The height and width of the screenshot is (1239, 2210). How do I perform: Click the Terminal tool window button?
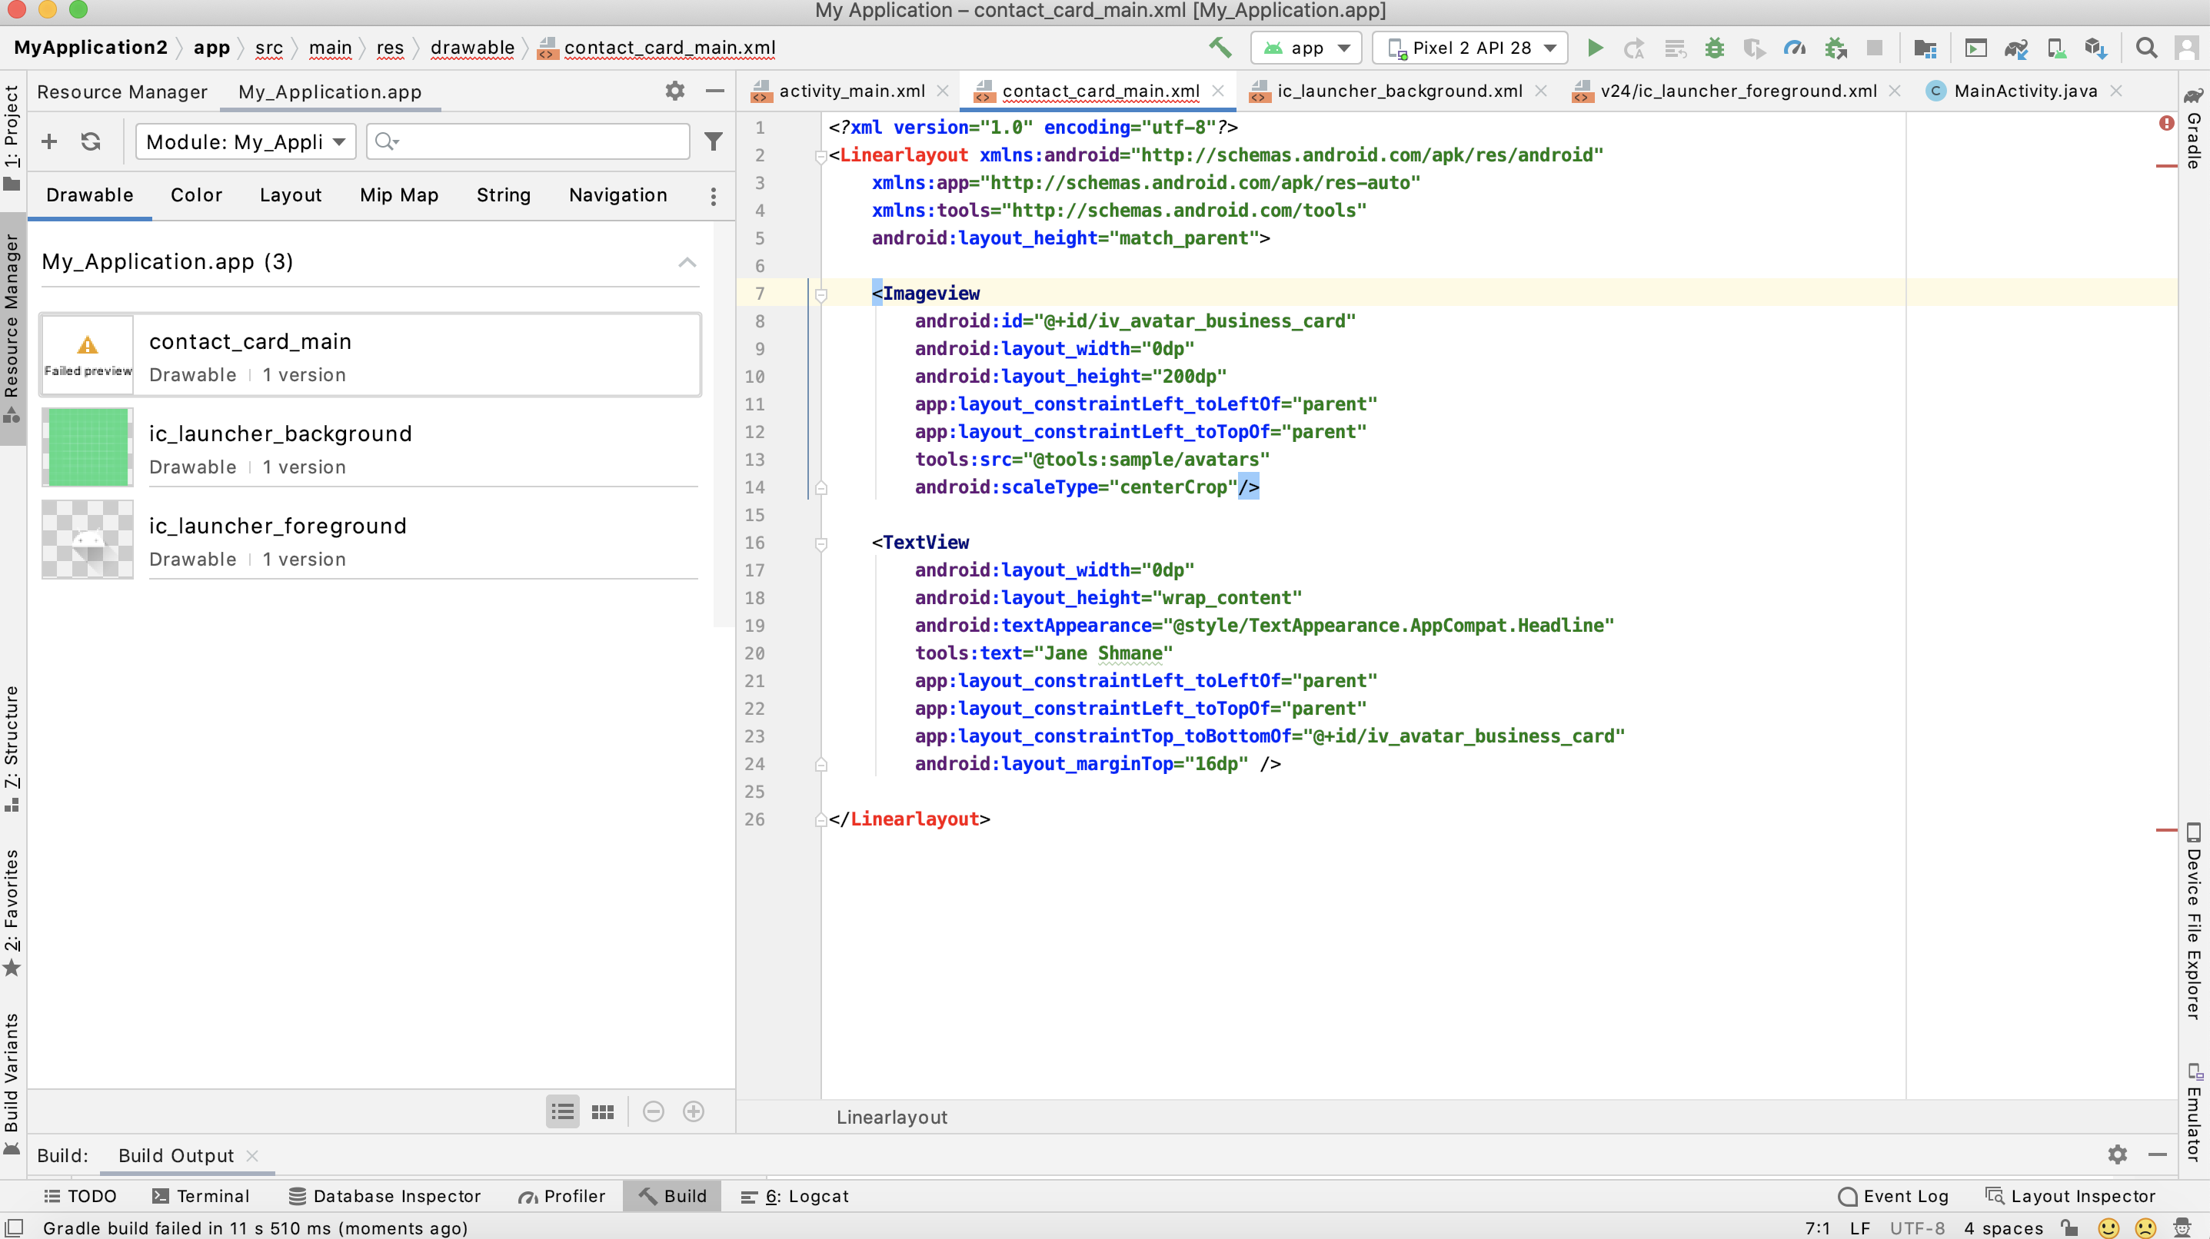point(201,1196)
